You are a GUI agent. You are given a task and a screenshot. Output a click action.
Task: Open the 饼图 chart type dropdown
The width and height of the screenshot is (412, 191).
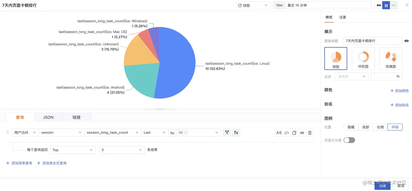[x=253, y=5]
